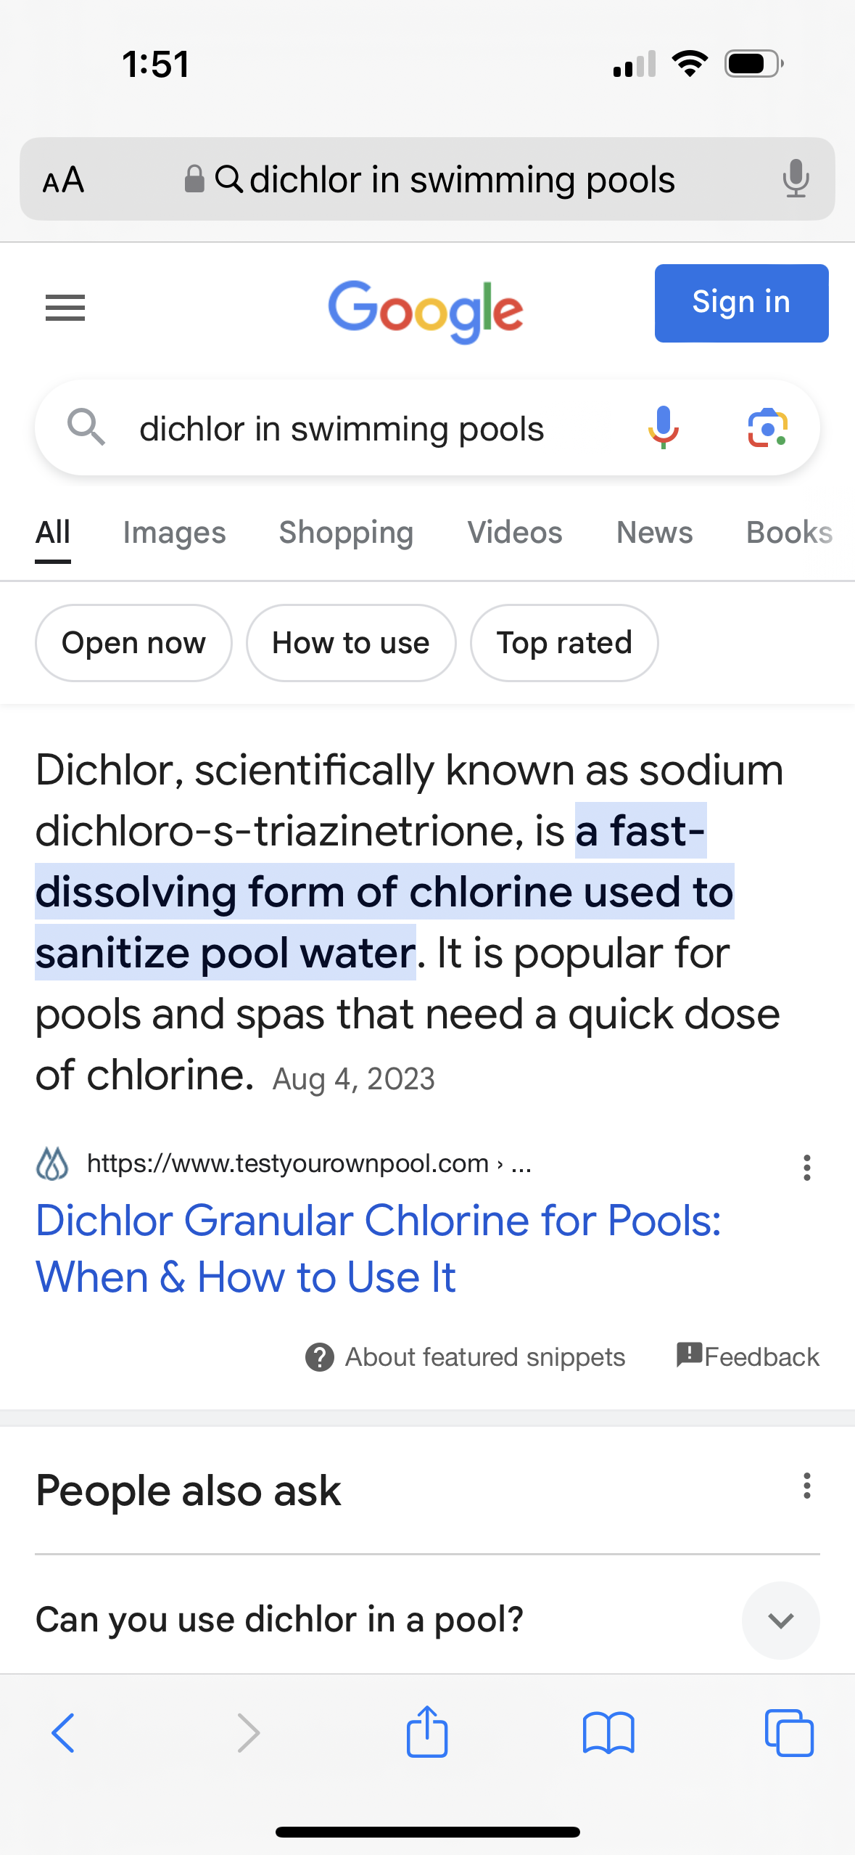855x1855 pixels.
Task: Tap the Google voice search microphone
Action: click(663, 427)
